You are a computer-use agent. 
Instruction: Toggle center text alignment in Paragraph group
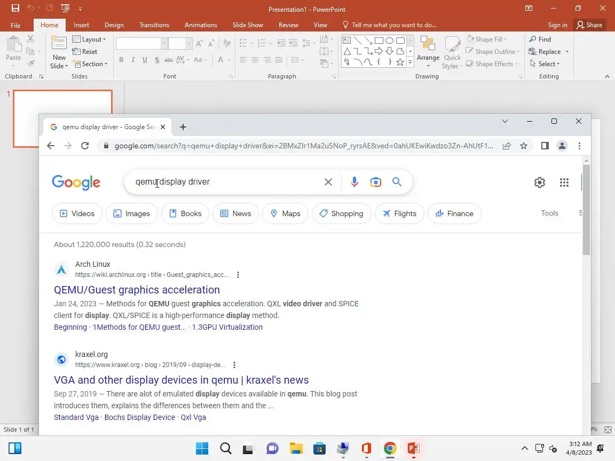[x=255, y=60]
